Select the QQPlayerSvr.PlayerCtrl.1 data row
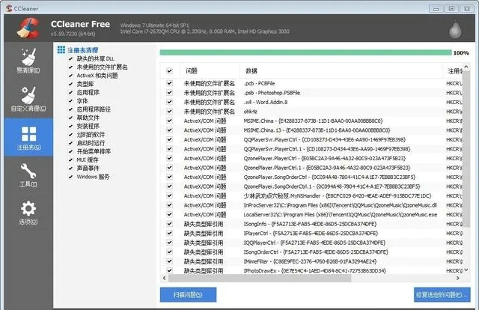479x310 pixels. (311, 149)
